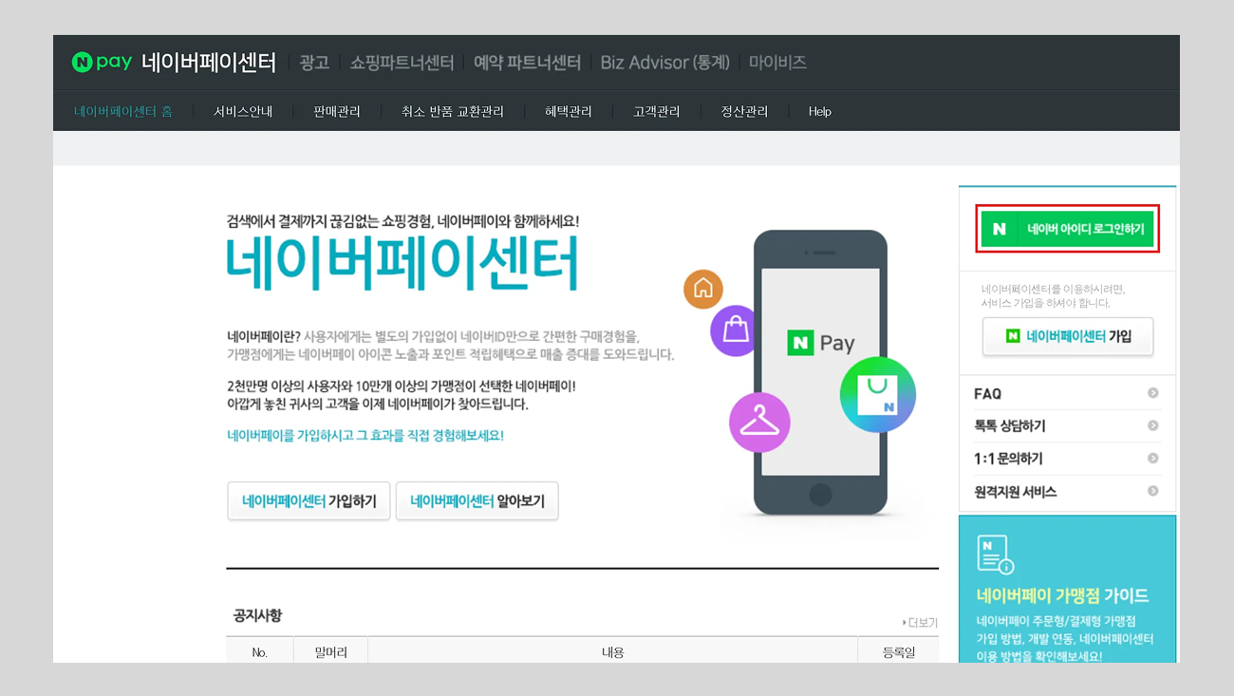Click the 공지사항 heading
The image size is (1234, 696).
(257, 615)
